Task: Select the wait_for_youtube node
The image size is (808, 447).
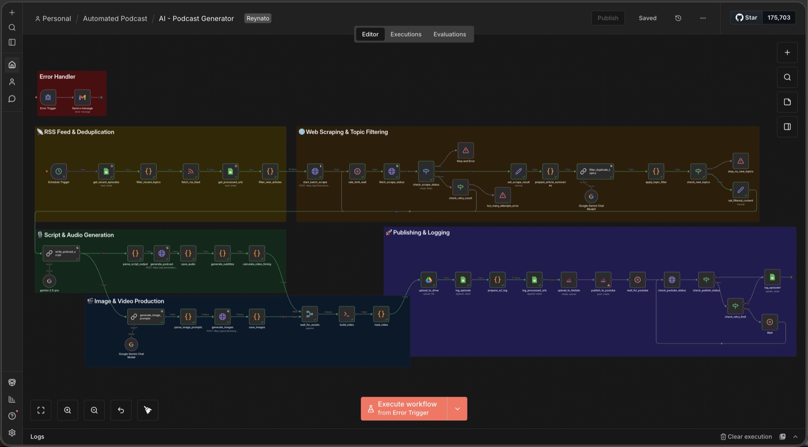Action: 637,280
